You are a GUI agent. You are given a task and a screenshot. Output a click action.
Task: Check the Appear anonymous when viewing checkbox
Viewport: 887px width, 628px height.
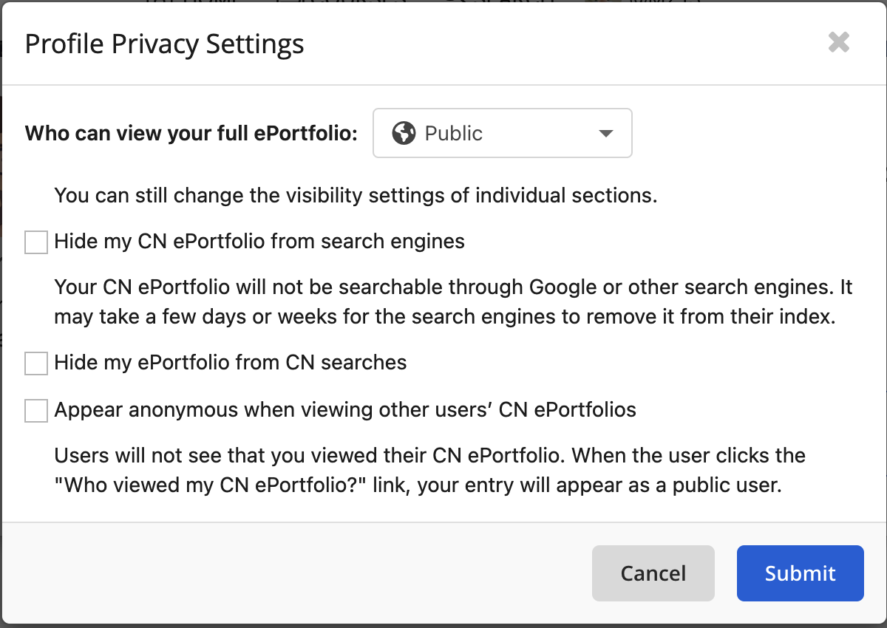(36, 410)
